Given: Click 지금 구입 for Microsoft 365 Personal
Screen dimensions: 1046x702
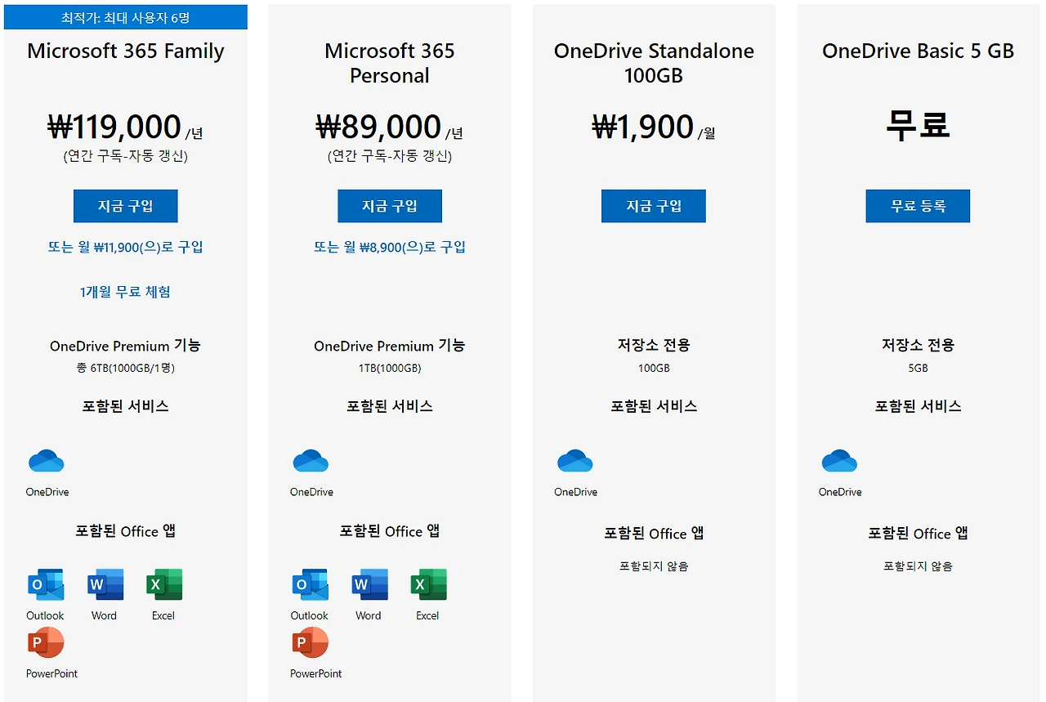Looking at the screenshot, I should click(390, 206).
